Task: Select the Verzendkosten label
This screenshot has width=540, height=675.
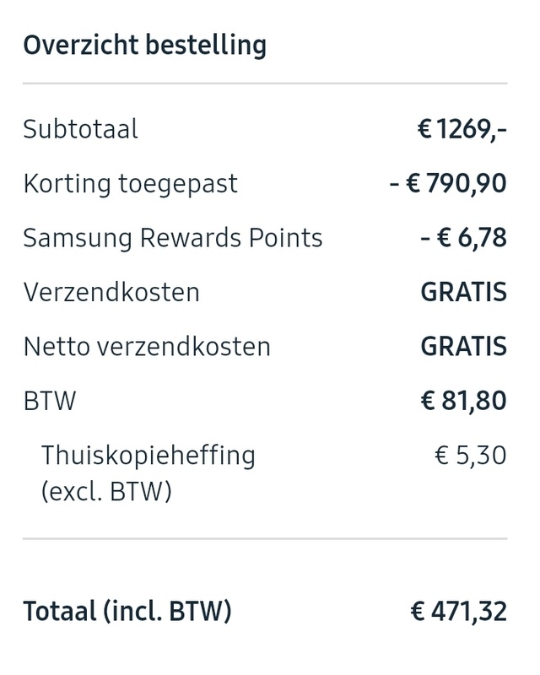Action: click(111, 292)
